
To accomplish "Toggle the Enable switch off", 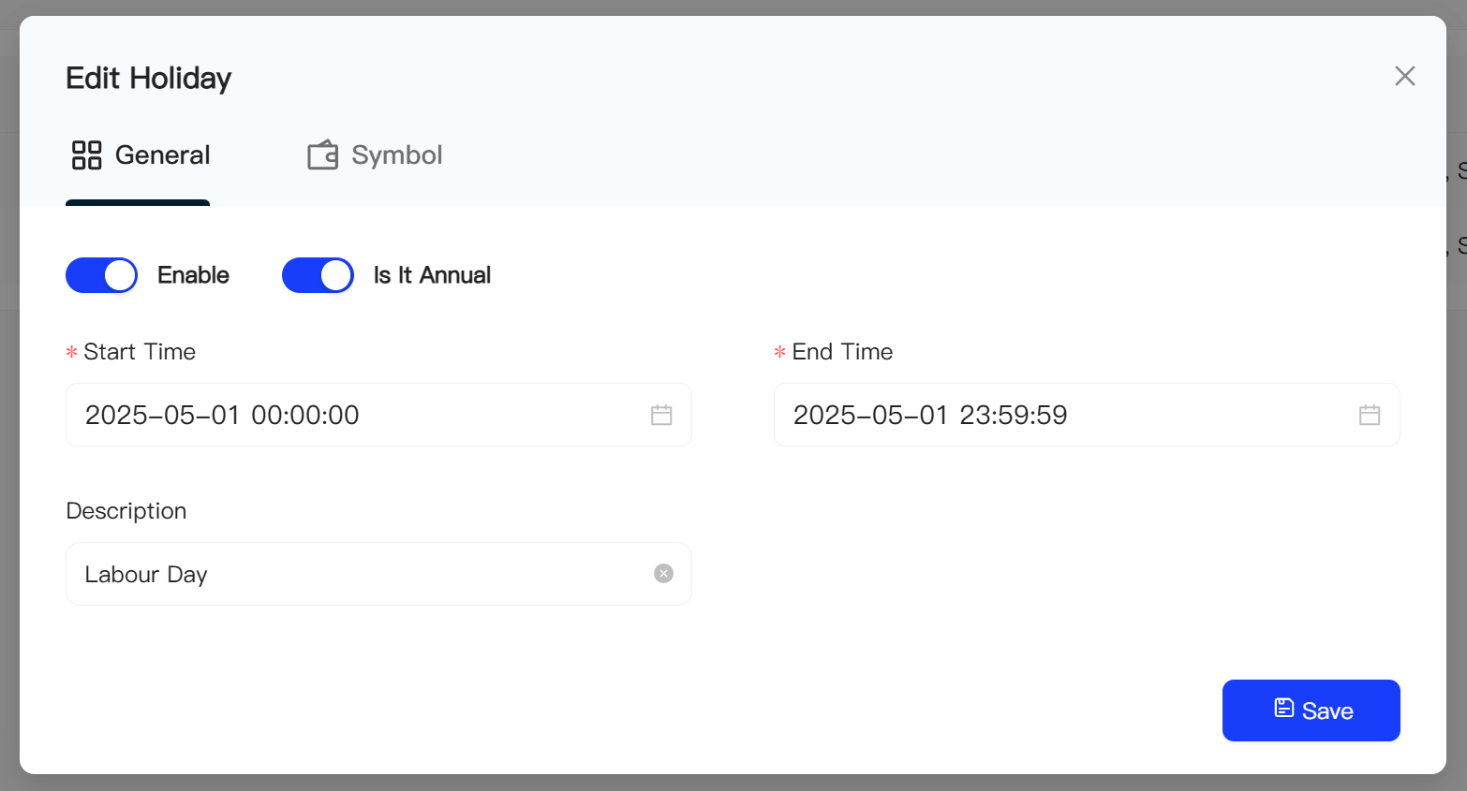I will [101, 275].
